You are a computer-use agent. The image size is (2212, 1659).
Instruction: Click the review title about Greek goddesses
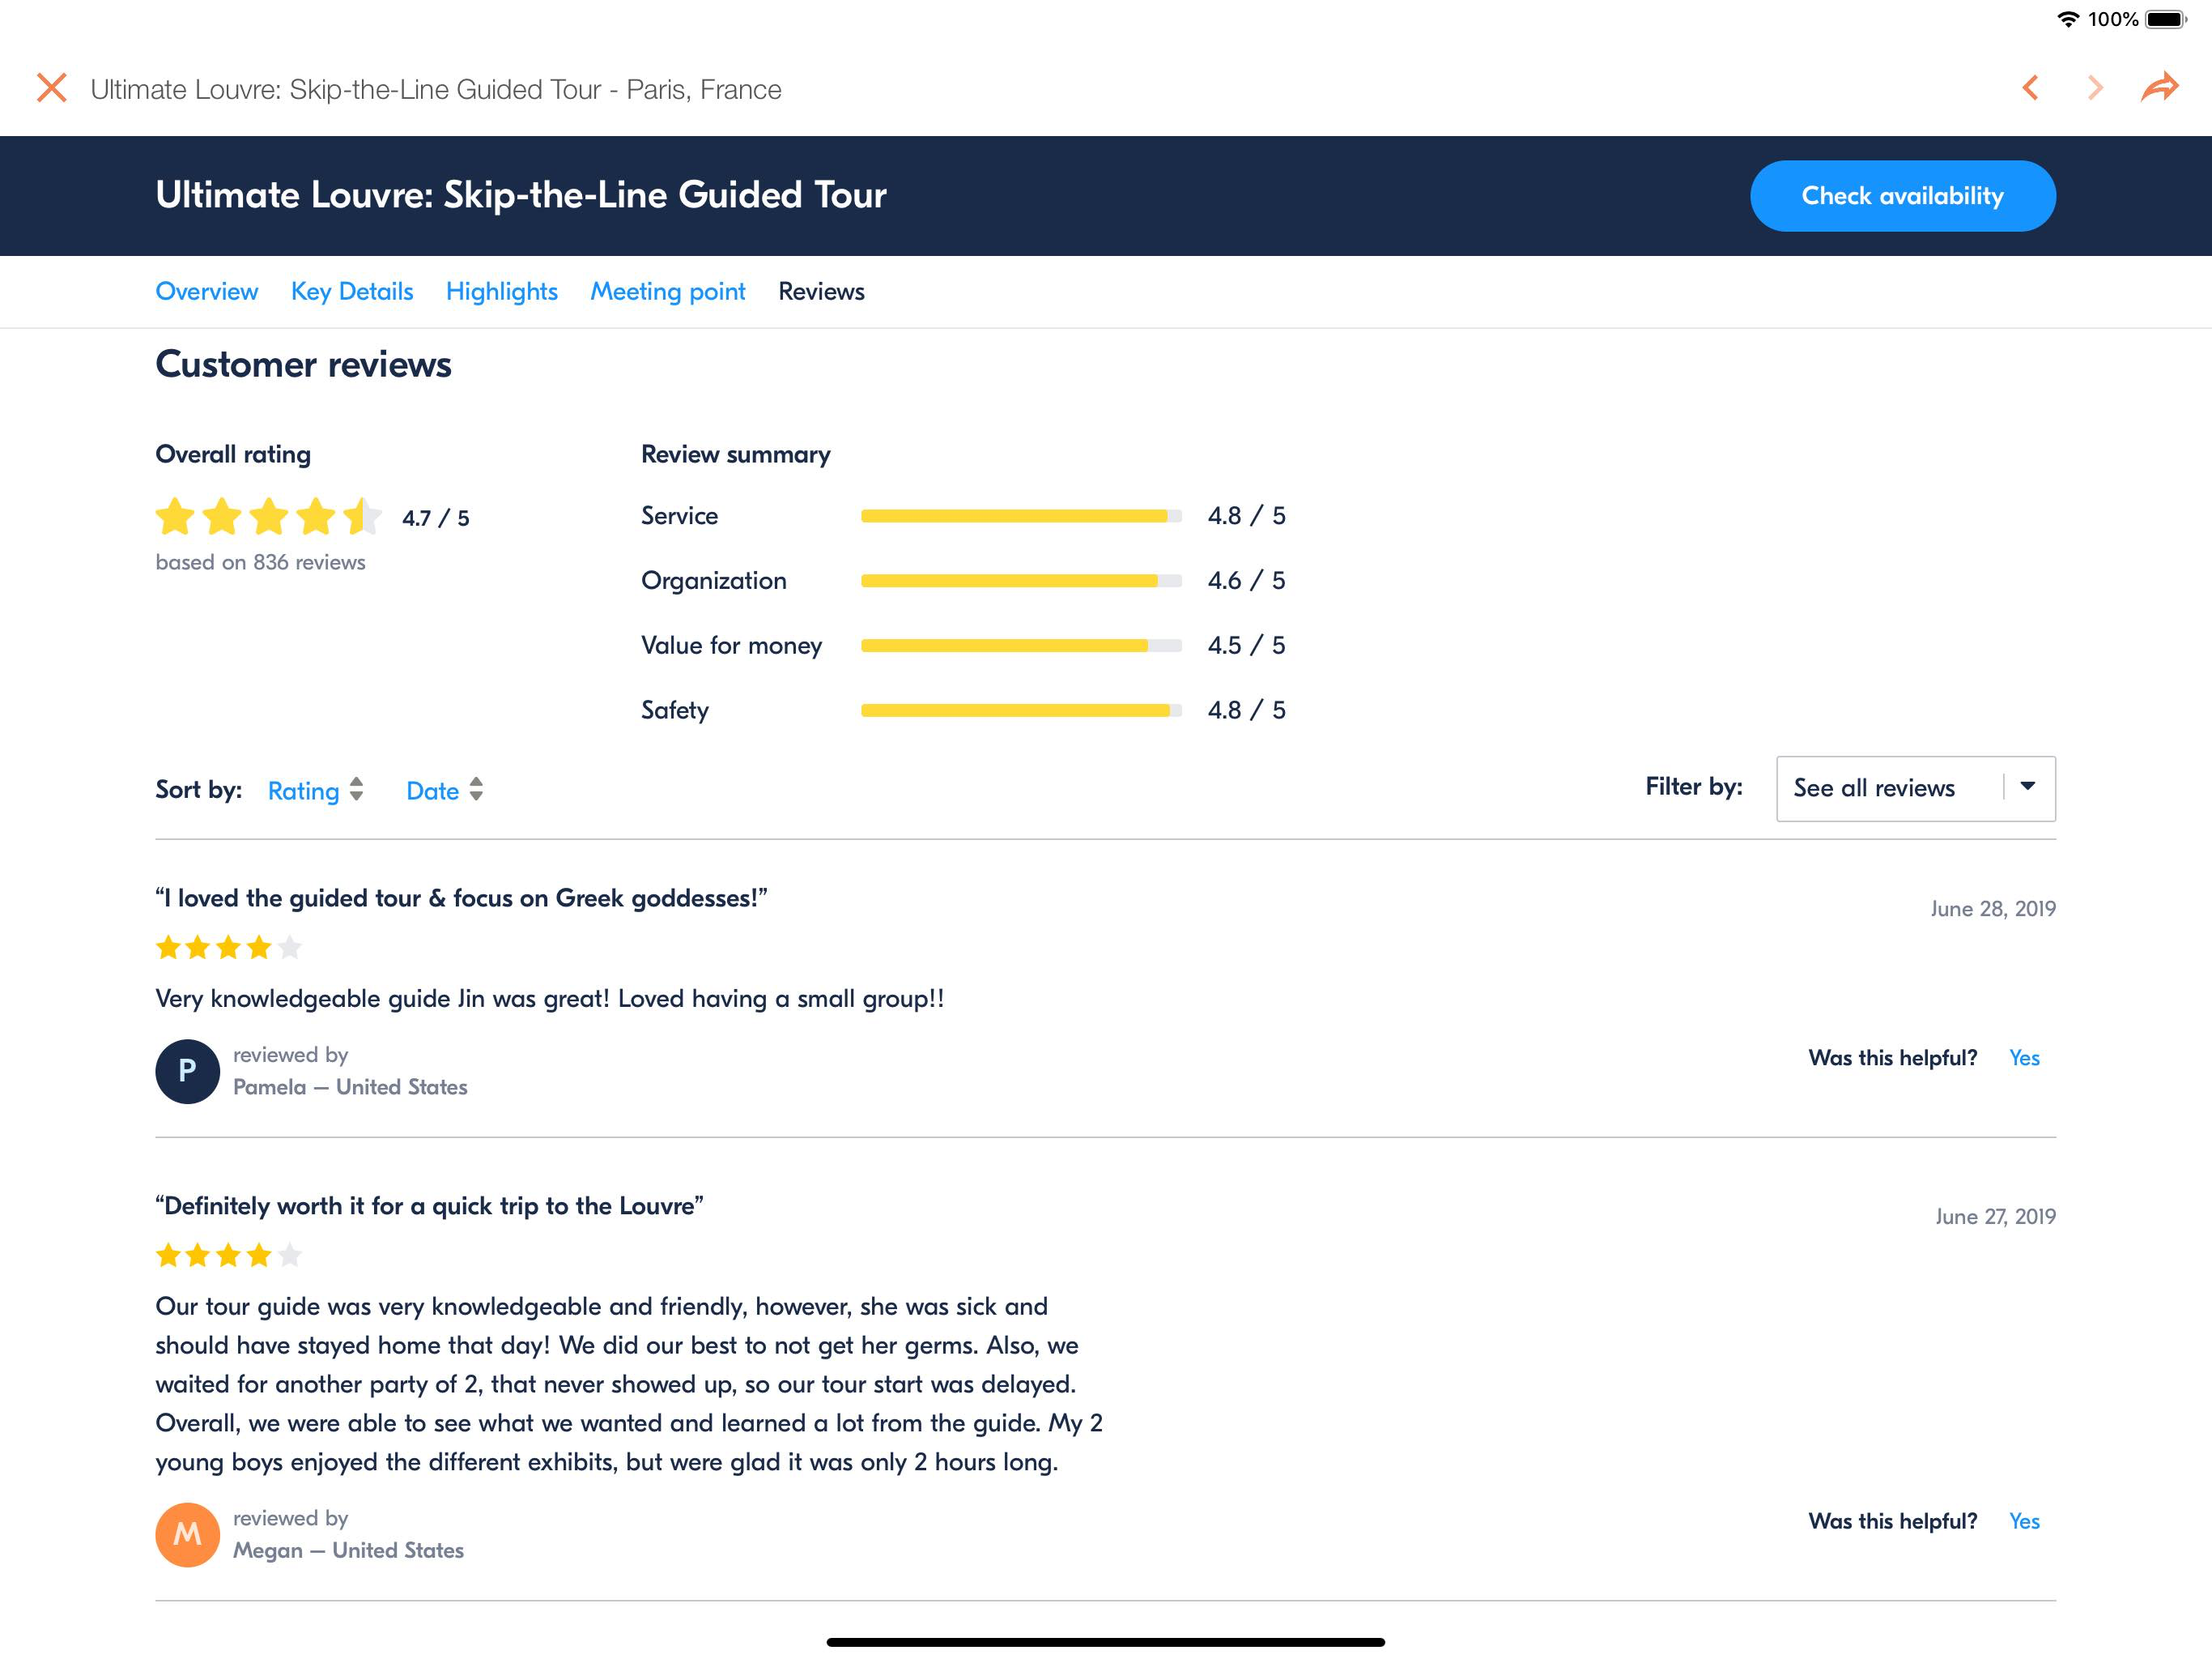(x=461, y=898)
